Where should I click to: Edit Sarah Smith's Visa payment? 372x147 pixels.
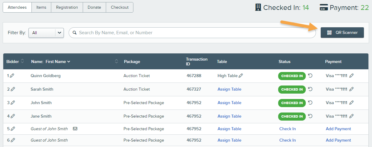(352, 89)
